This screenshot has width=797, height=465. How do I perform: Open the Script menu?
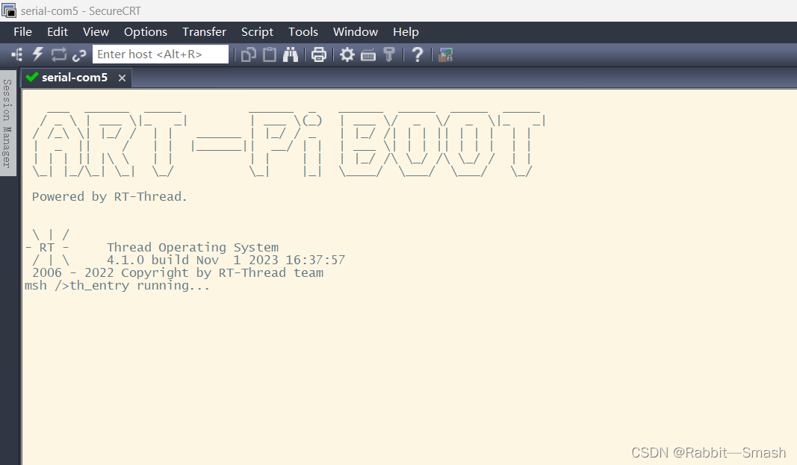(x=257, y=32)
